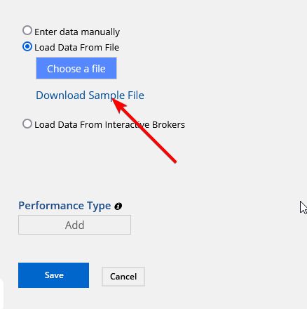
Task: Click the Performance Type info icon
Action: pyautogui.click(x=118, y=206)
